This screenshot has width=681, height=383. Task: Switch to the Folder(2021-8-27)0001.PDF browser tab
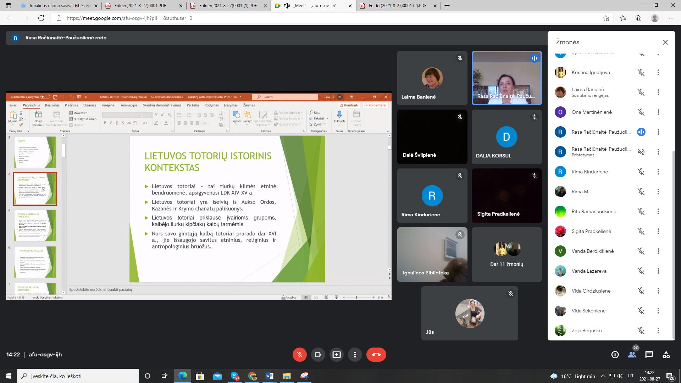140,6
